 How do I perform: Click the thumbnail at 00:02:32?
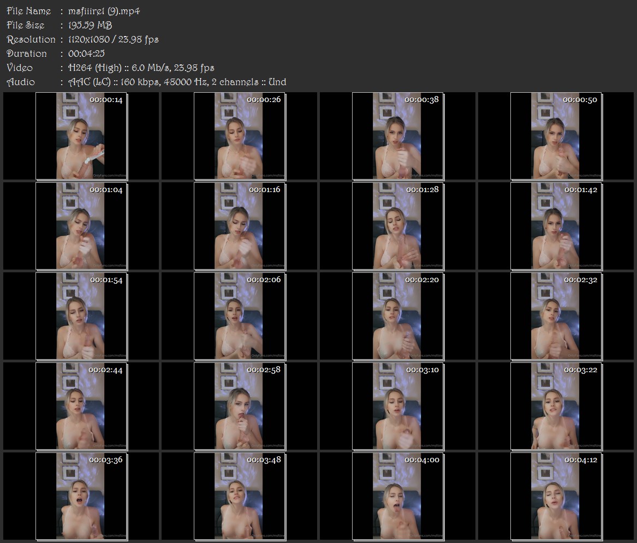(556, 317)
